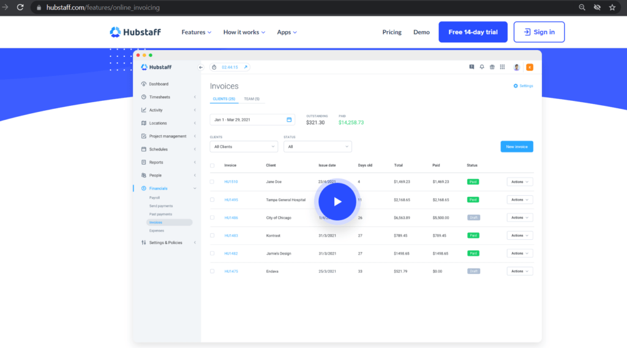Open Actions dropdown for Jamie's Design
Screen dimensions: 627x348
point(520,253)
